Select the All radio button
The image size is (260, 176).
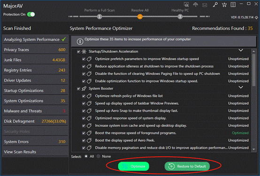(x=86, y=156)
